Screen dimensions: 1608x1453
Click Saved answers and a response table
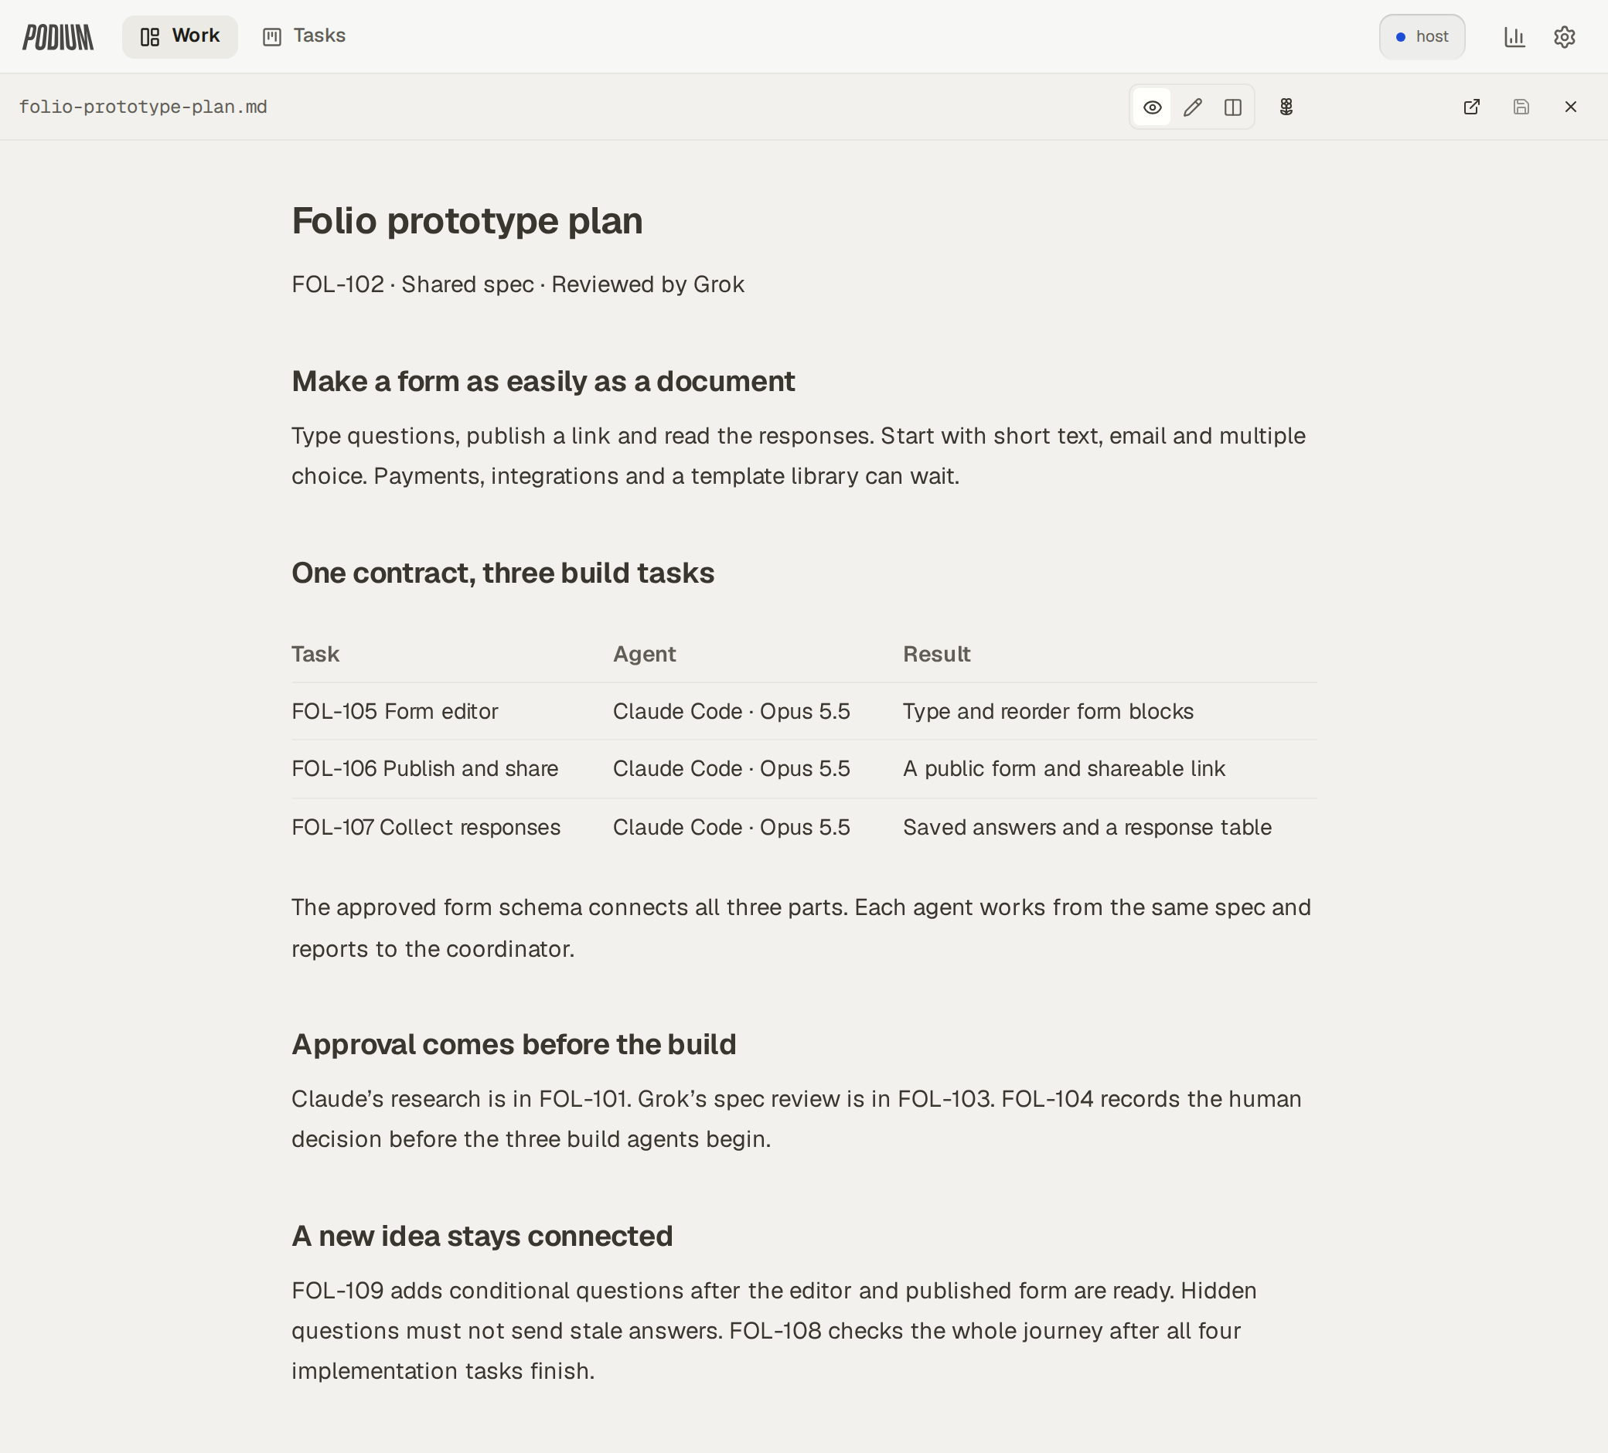coord(1087,828)
